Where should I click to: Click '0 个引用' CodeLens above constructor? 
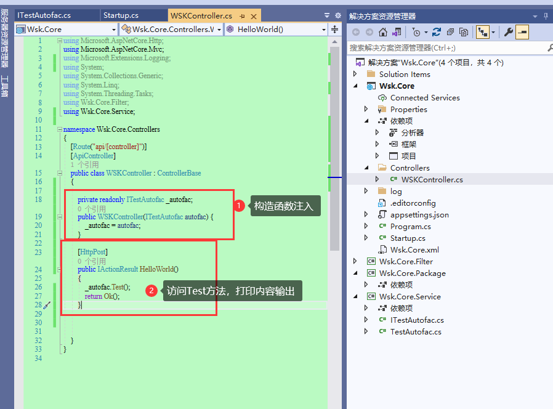(91, 209)
